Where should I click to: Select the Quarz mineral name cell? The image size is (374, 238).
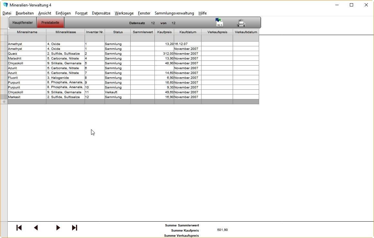coord(27,54)
